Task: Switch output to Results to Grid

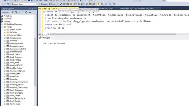Action: click(x=90, y=4)
